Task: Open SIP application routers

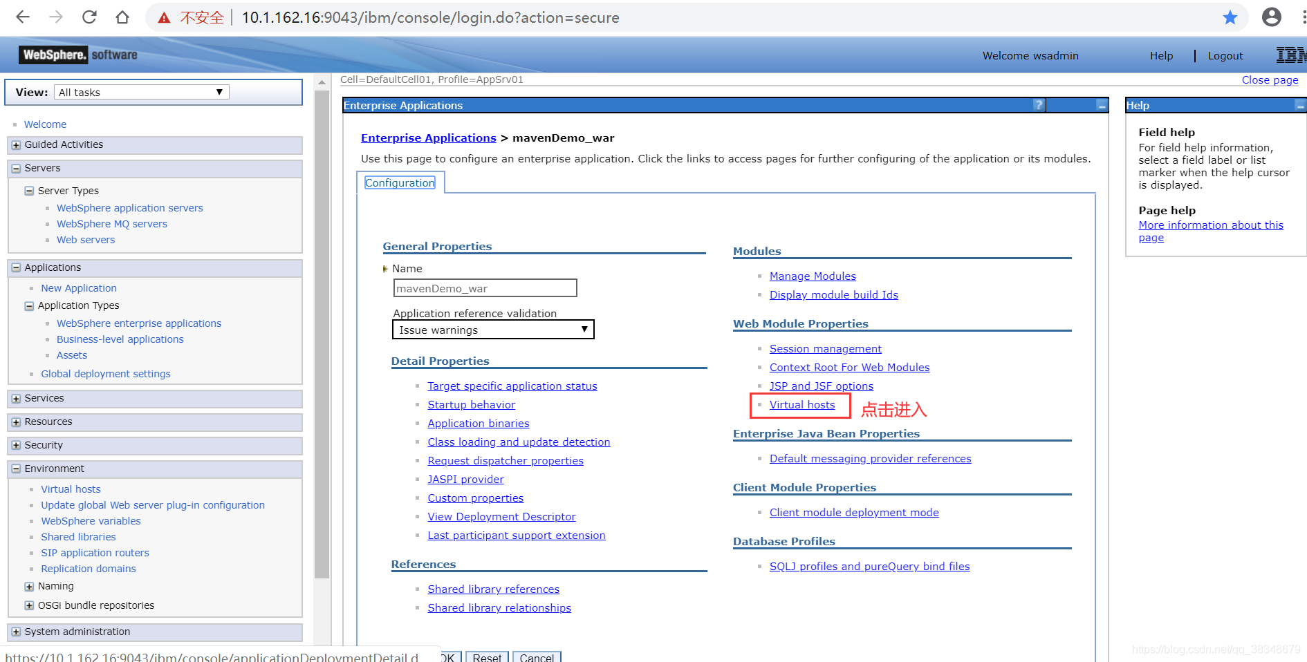Action: pyautogui.click(x=95, y=553)
